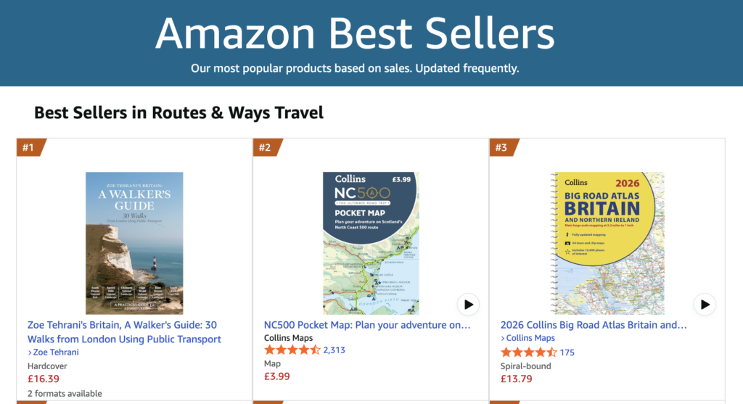Screen dimensions: 743x404
Task: Play the Collins Big Road Atlas video
Action: [x=705, y=304]
